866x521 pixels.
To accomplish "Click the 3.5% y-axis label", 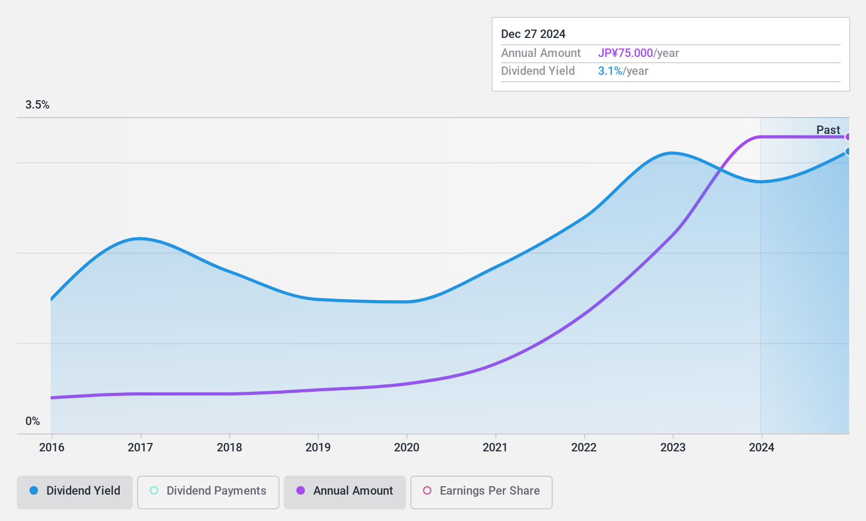I will (x=37, y=105).
